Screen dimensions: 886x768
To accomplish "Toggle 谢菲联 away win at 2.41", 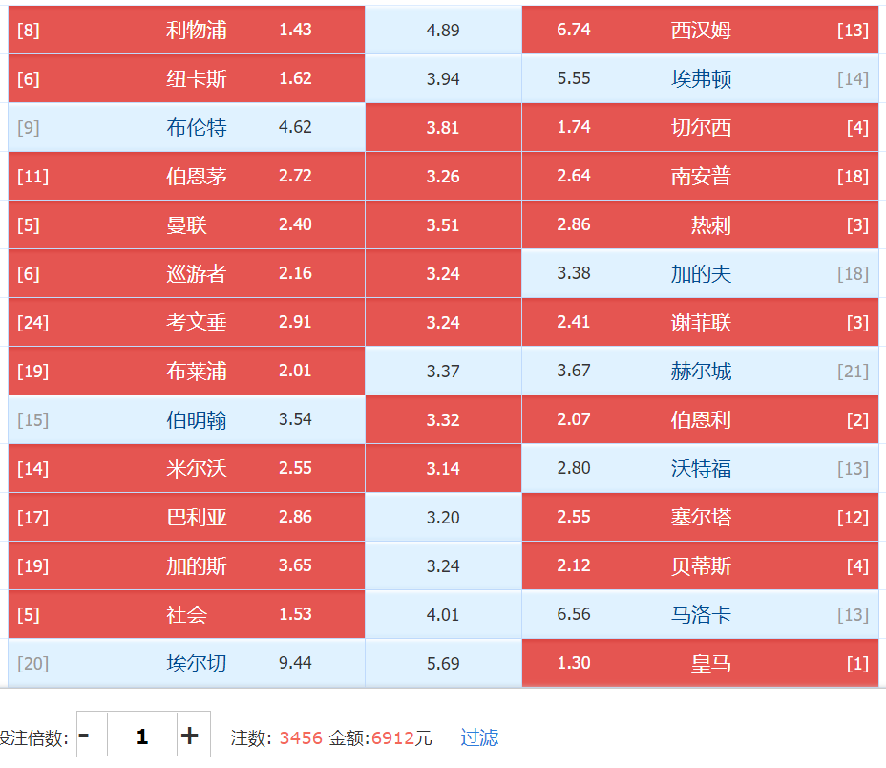I will (x=700, y=322).
